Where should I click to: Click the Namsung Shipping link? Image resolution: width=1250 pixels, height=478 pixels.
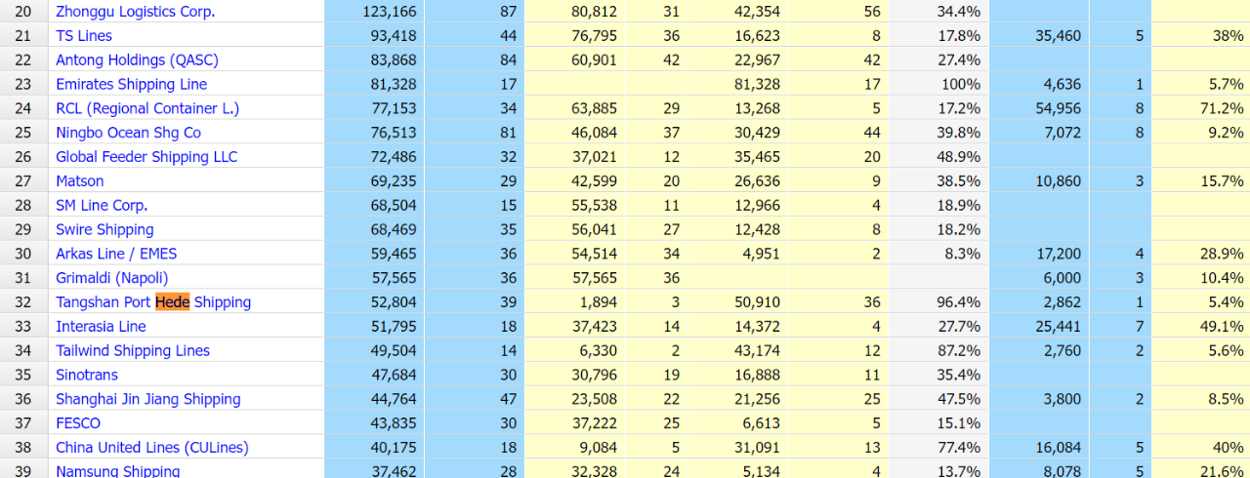pos(118,471)
